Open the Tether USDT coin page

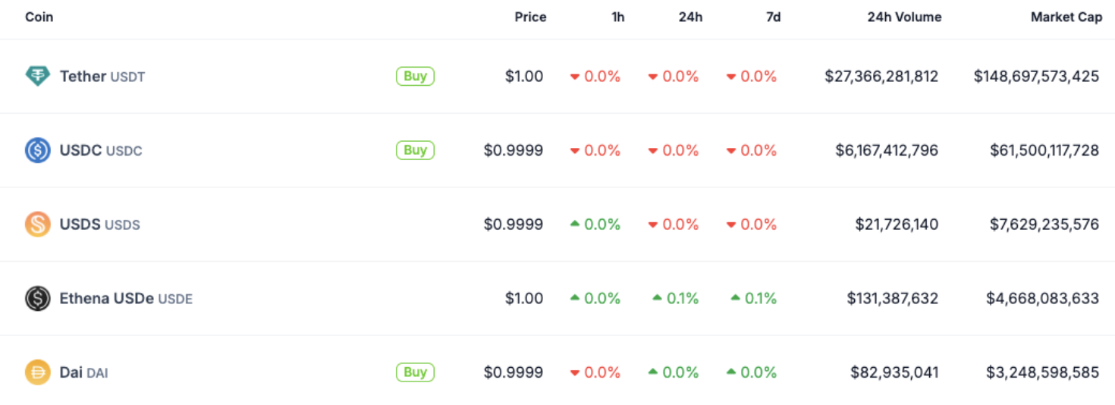(x=102, y=76)
